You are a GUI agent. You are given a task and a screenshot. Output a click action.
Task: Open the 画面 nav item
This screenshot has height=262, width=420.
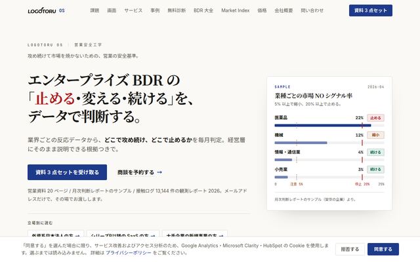tap(112, 10)
